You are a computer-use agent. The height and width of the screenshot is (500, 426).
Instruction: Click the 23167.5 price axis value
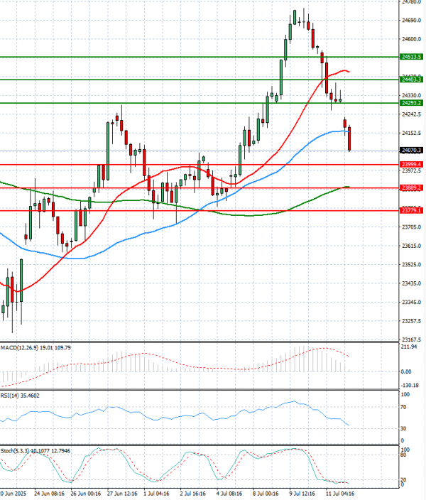pyautogui.click(x=412, y=339)
